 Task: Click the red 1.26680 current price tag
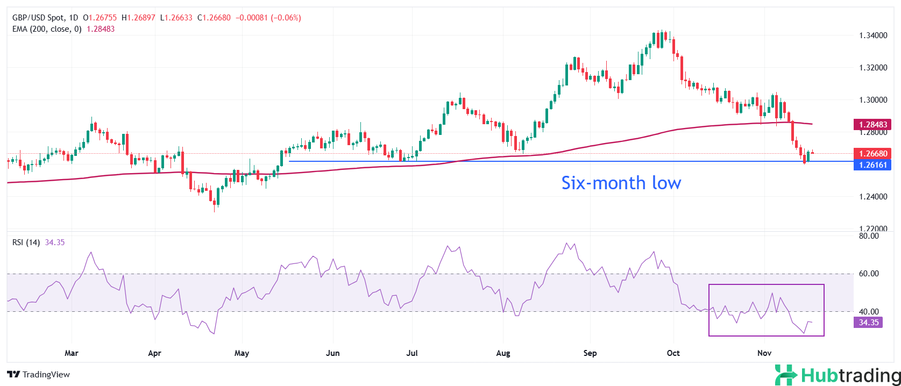(x=872, y=154)
